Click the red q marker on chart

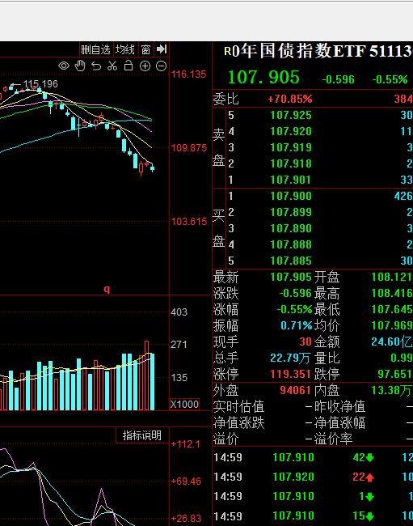(107, 289)
